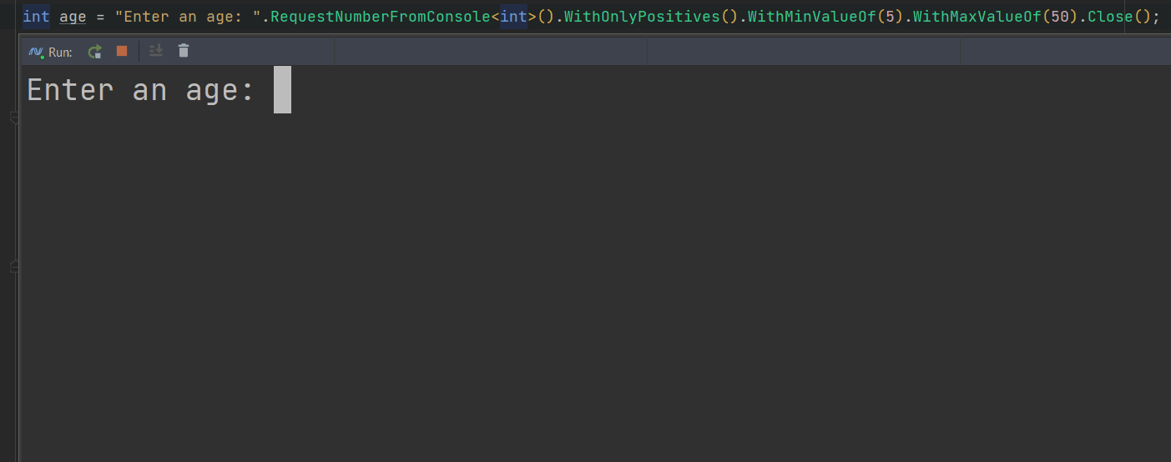Place cursor at console input block
1171x462 pixels.
(x=282, y=89)
